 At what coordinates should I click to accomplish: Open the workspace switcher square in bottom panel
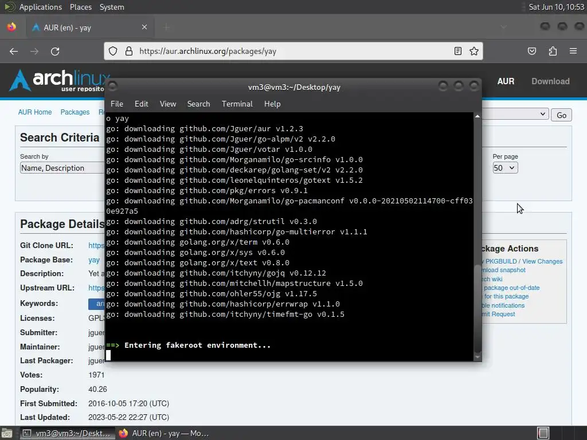(x=543, y=433)
